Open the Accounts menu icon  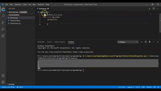click(3, 76)
